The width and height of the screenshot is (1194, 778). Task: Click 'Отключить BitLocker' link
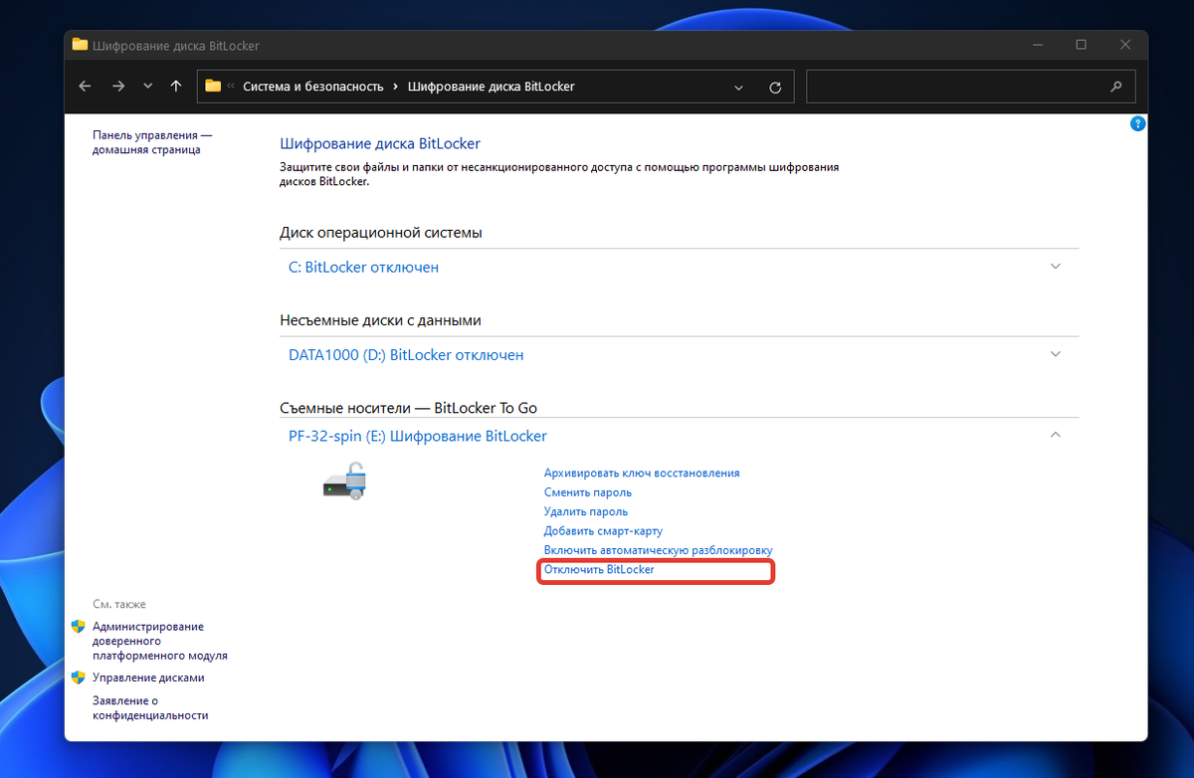(x=599, y=570)
